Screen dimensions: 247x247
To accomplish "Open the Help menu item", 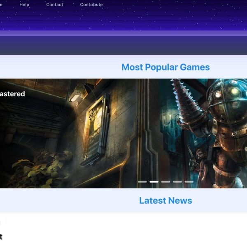I will (x=24, y=5).
